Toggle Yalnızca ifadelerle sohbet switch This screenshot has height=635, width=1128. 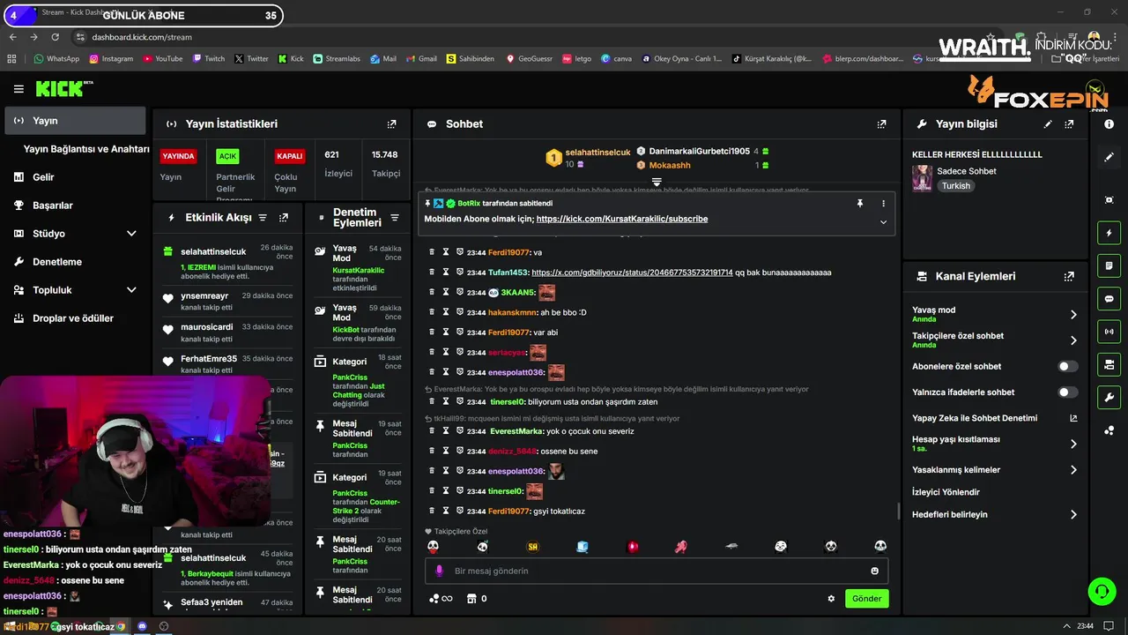[1067, 392]
